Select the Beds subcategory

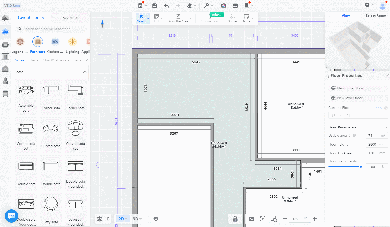tap(77, 60)
